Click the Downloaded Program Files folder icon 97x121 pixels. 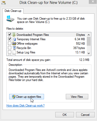pos(14,35)
